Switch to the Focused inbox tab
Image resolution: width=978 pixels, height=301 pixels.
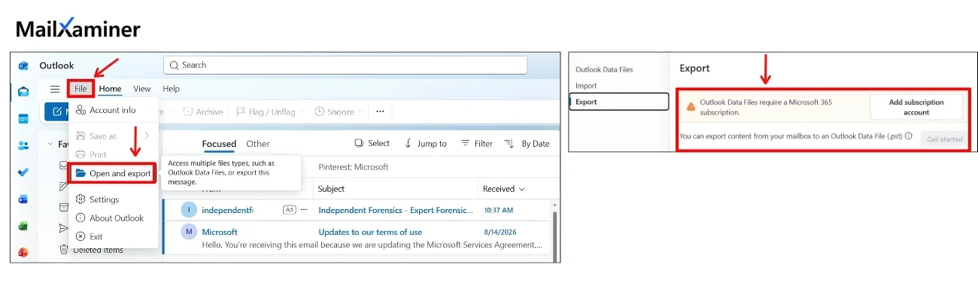pos(219,144)
